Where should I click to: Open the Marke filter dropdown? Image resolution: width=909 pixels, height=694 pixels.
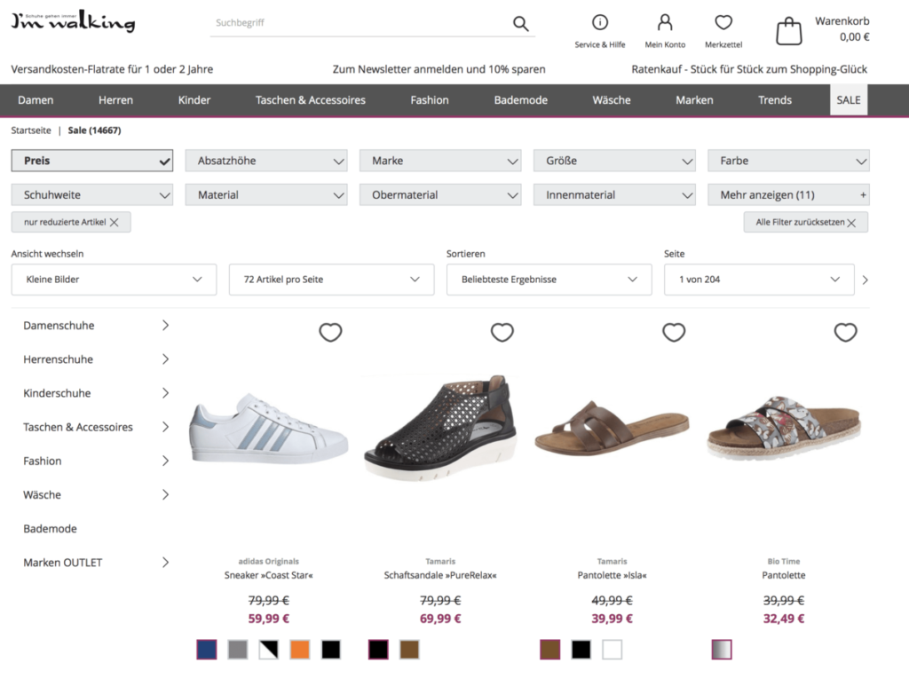click(440, 161)
